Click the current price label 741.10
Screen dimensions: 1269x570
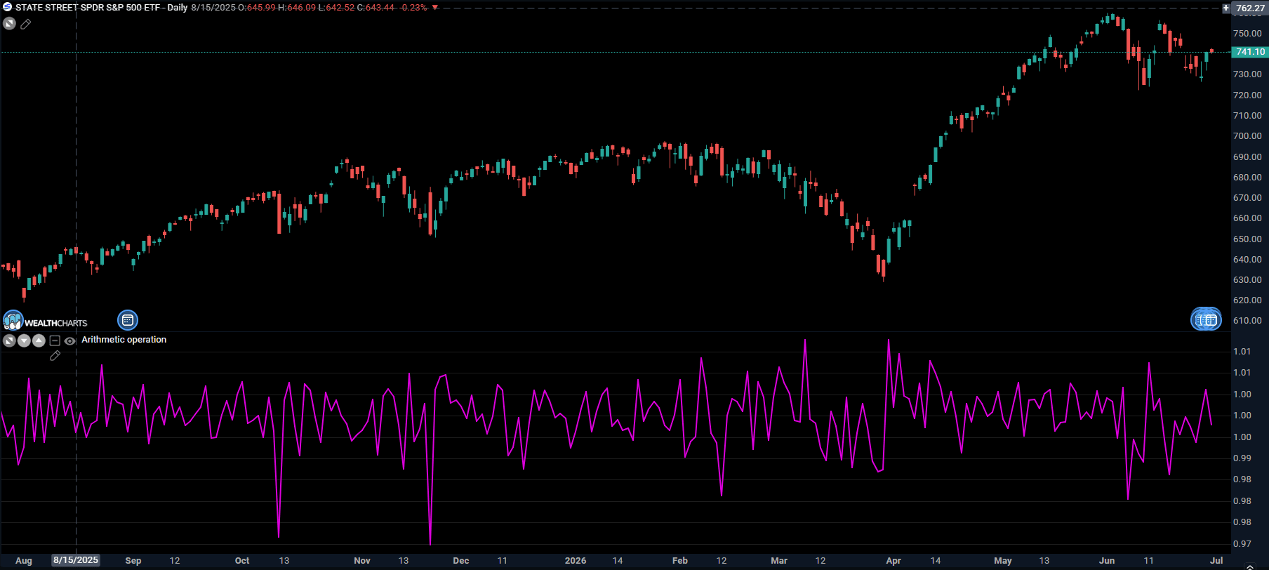click(1250, 52)
